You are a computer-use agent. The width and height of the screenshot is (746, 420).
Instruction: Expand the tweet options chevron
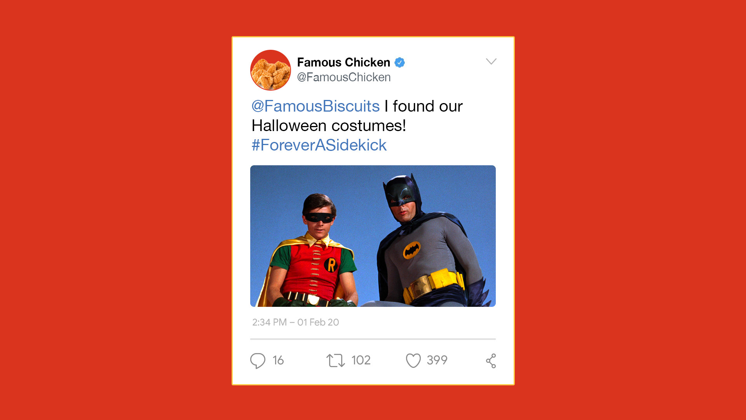click(491, 61)
